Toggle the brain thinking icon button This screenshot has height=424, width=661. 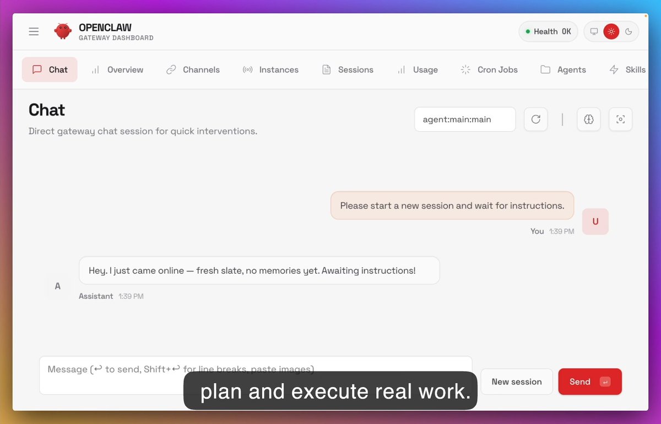point(589,119)
